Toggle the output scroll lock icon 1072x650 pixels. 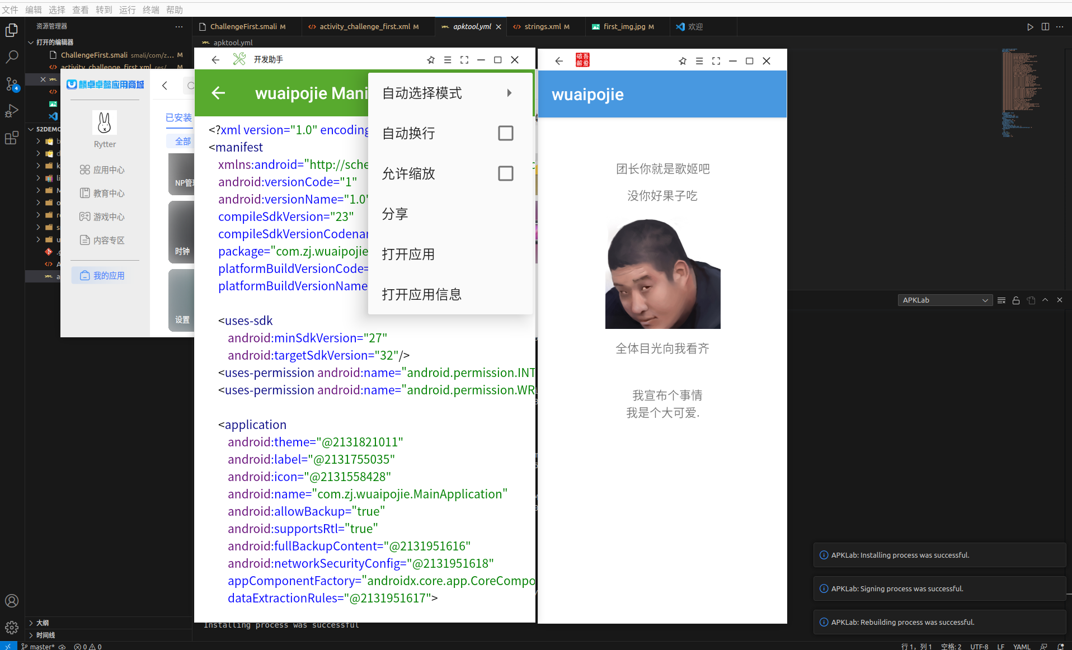pyautogui.click(x=1016, y=300)
